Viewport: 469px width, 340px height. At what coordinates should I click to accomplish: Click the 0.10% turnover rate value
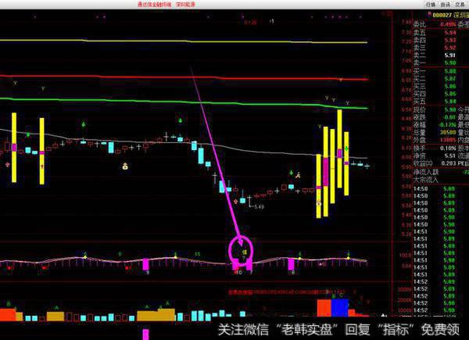pos(448,148)
